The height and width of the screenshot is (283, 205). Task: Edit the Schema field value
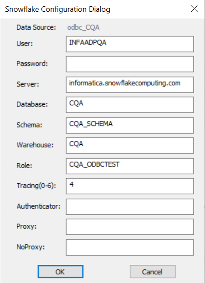tap(130, 125)
